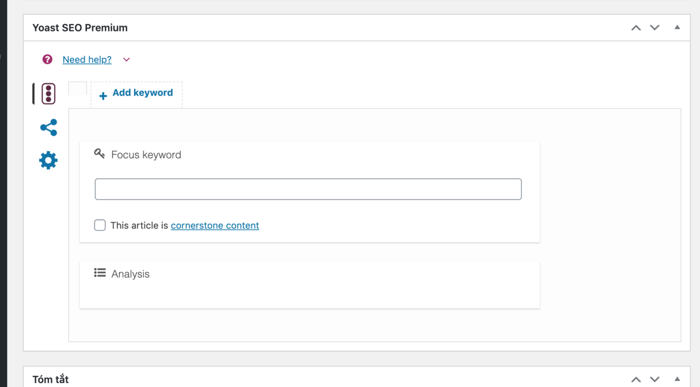Move the Tóm tắt box down

(654, 379)
